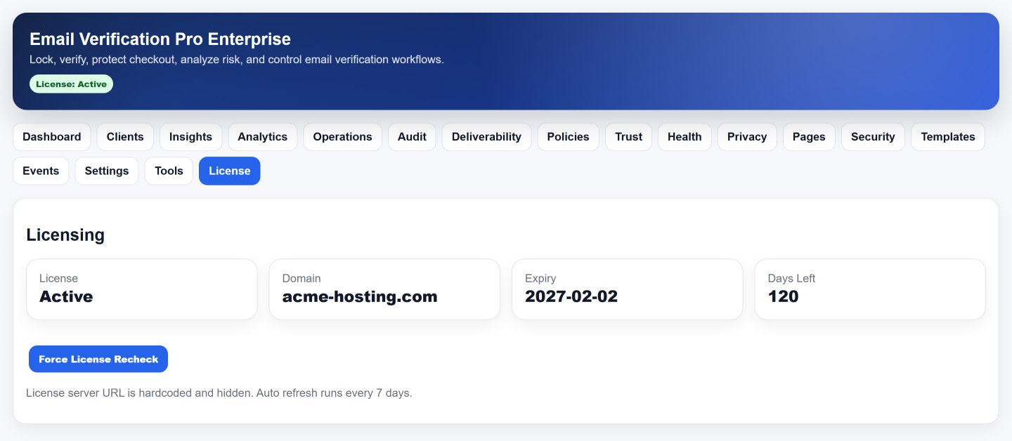Image resolution: width=1012 pixels, height=441 pixels.
Task: Click the Email Verification Pro Enterprise title
Action: pyautogui.click(x=160, y=39)
